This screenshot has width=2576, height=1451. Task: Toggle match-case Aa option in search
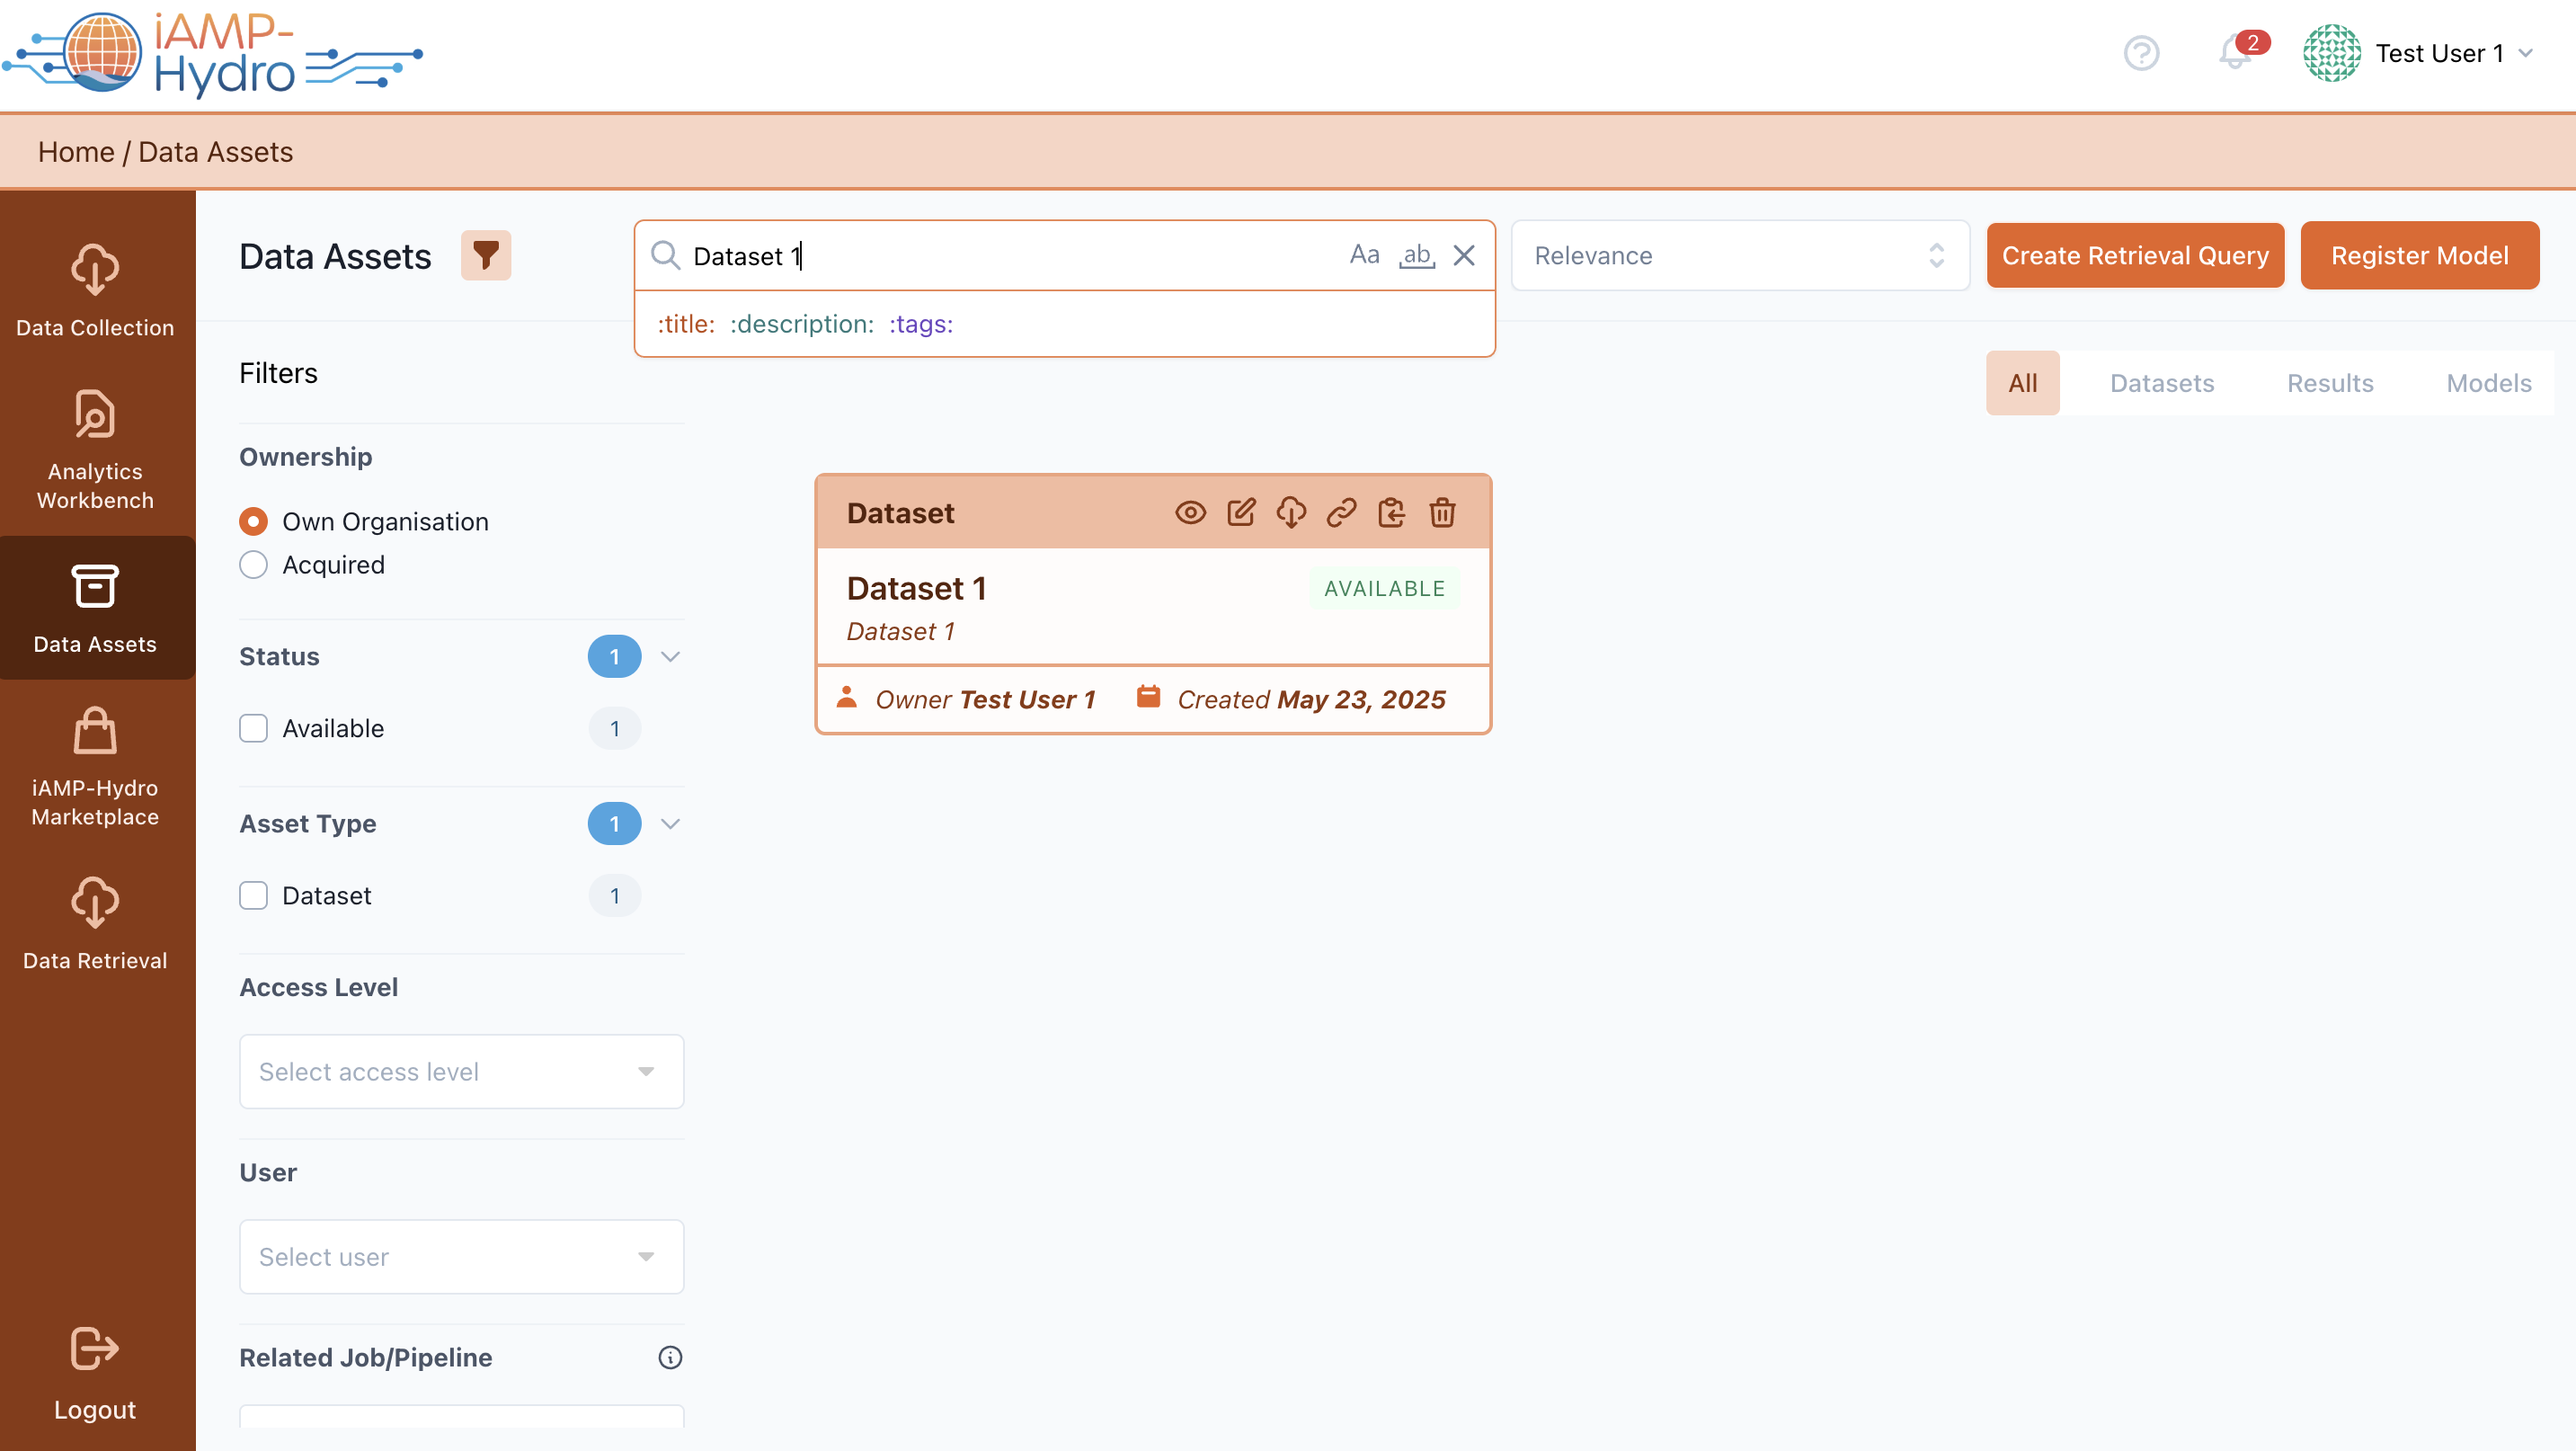coord(1364,256)
